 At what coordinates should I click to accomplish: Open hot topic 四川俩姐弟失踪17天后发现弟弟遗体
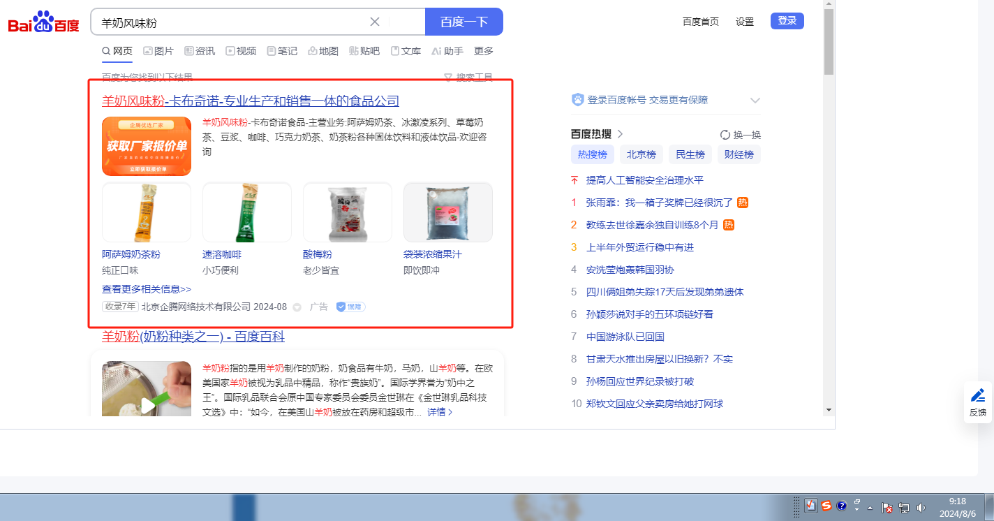coord(665,292)
